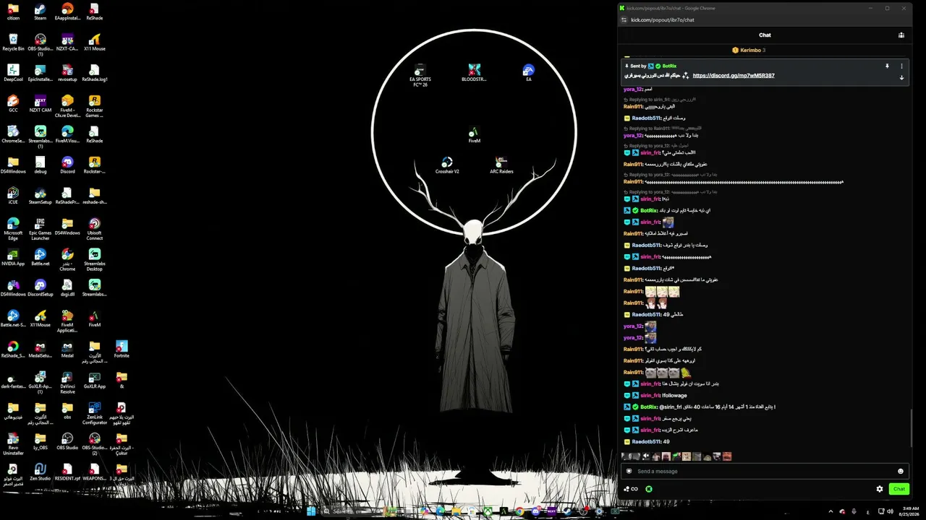Click the Kick channel points icon
This screenshot has width=926, height=520.
(x=630, y=489)
